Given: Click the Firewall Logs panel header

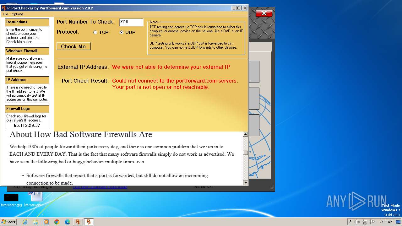Looking at the screenshot, I should point(27,109).
